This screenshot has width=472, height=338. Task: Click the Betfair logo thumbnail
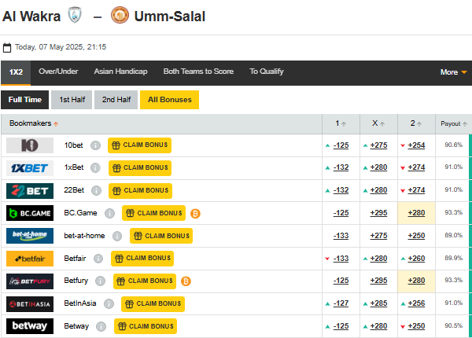pos(30,259)
